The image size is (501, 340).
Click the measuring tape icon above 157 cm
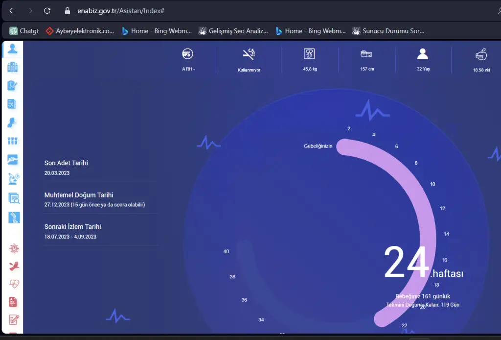(x=366, y=54)
